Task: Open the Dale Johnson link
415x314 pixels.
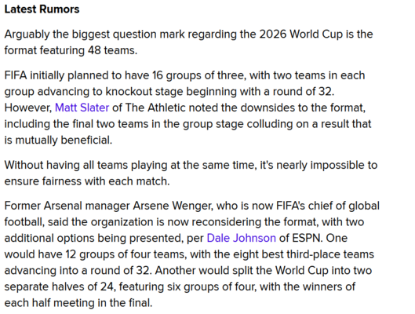Action: tap(241, 238)
